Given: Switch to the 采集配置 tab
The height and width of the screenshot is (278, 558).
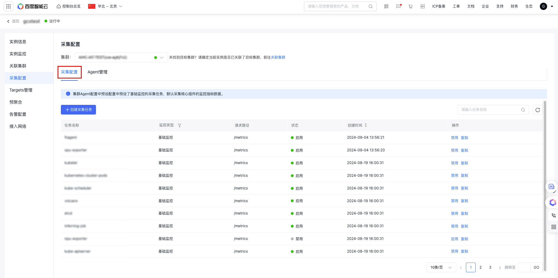Looking at the screenshot, I should click(69, 72).
